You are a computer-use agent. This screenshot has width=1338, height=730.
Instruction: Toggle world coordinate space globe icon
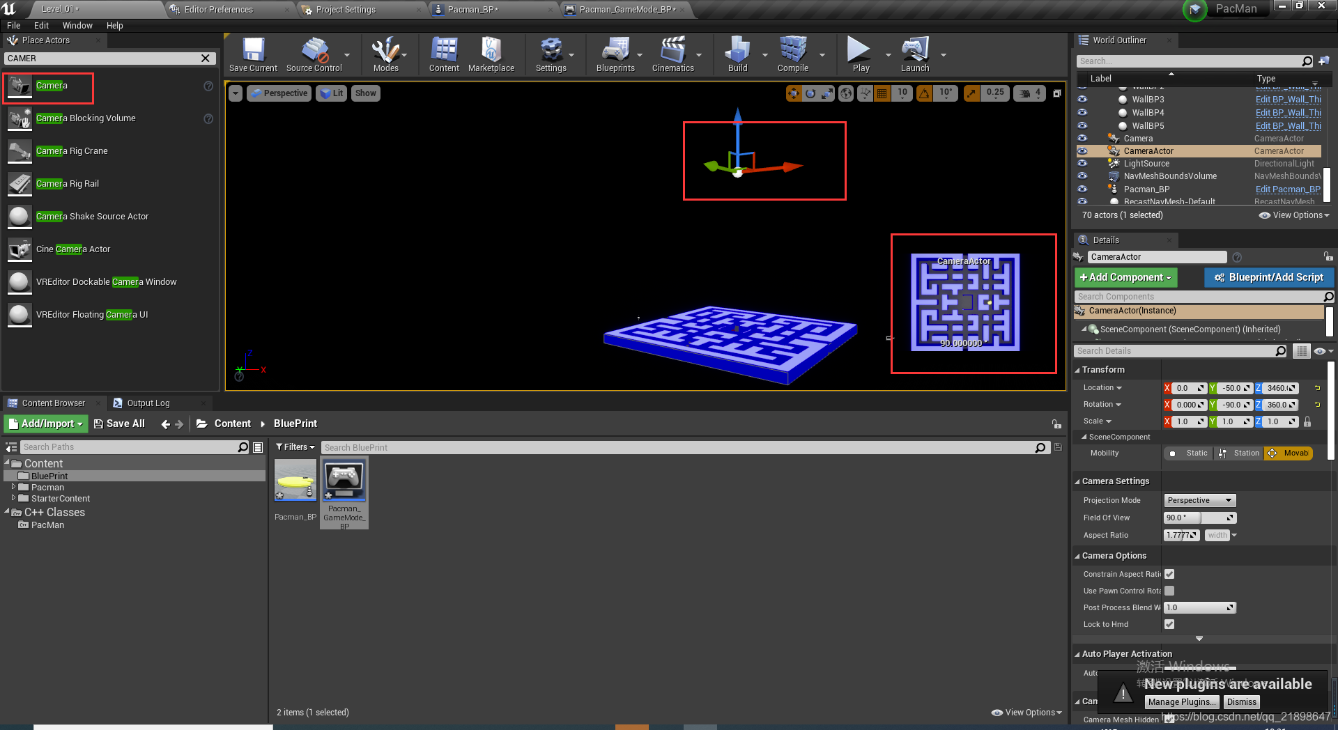coord(846,93)
